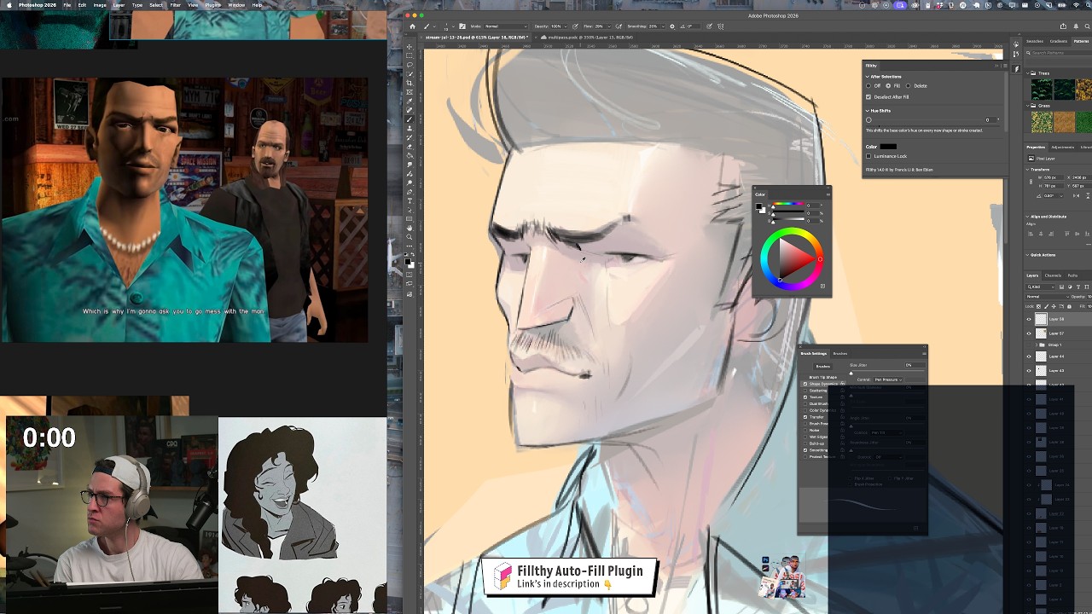Click the Search Patterns field
This screenshot has width=1092, height=614.
pos(1060,53)
